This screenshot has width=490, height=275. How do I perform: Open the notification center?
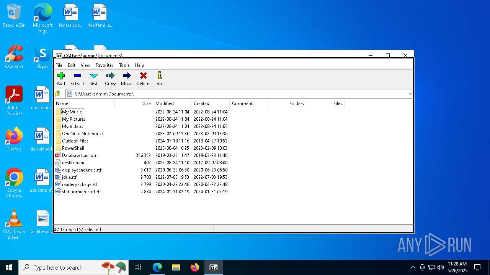pos(477,267)
